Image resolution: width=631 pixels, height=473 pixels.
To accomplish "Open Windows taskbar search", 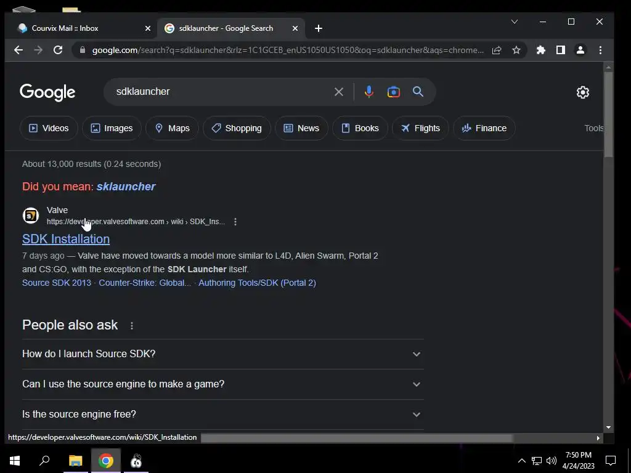I will coord(44,461).
